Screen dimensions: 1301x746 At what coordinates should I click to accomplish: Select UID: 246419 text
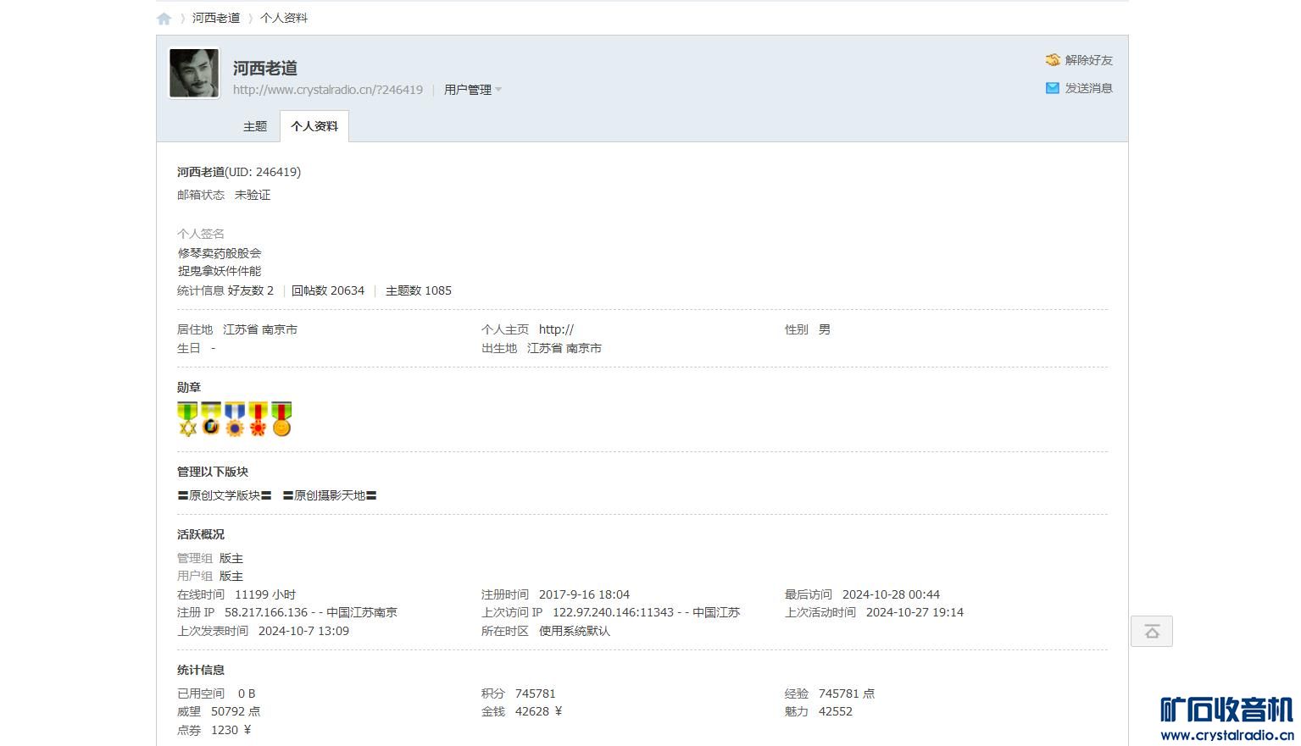(263, 172)
